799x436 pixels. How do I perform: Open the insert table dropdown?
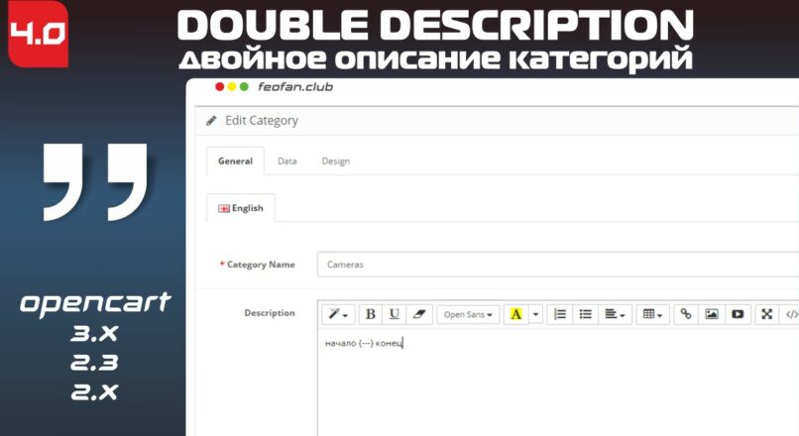point(652,314)
